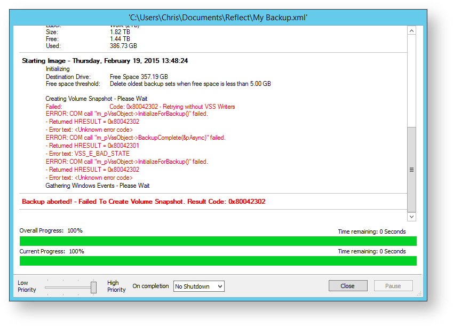
Task: Click the 'On completion' label
Action: (x=150, y=286)
